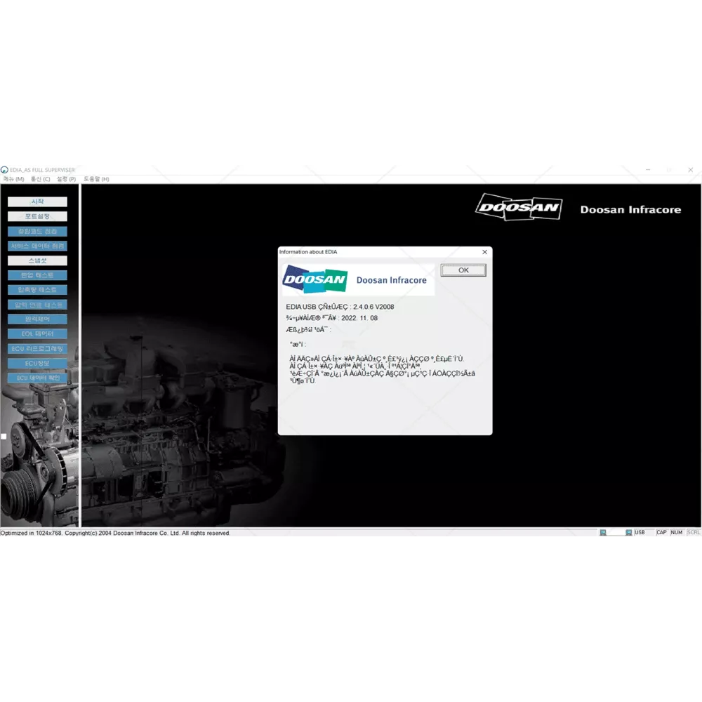Viewport: 702px width, 702px height.
Task: Open the 메뉴 (M) menu
Action: click(13, 179)
